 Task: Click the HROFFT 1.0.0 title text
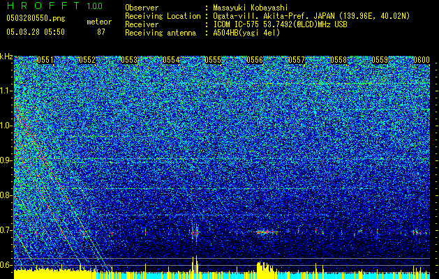(55, 6)
